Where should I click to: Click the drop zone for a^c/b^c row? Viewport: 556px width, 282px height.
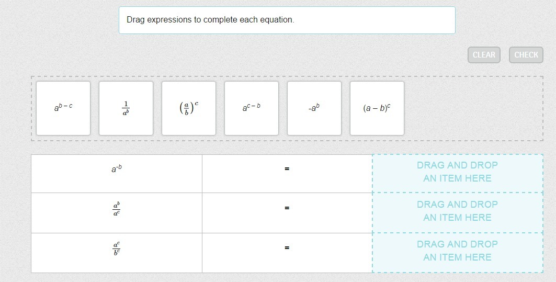(457, 251)
